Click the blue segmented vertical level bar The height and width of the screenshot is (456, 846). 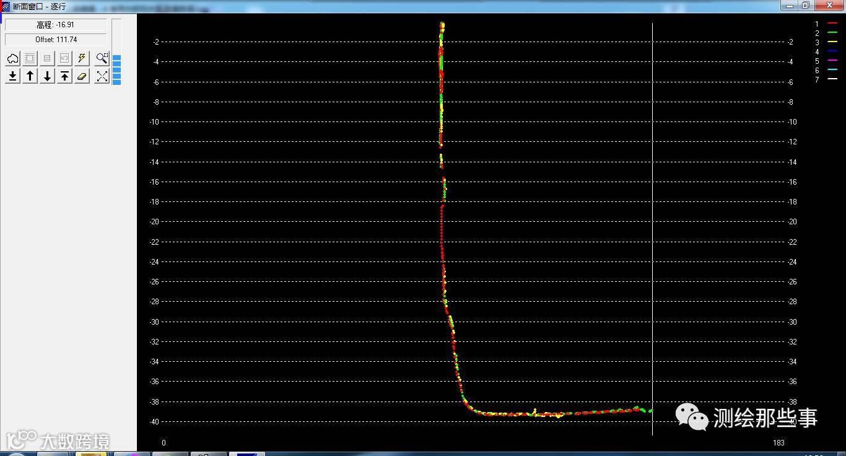coord(116,69)
